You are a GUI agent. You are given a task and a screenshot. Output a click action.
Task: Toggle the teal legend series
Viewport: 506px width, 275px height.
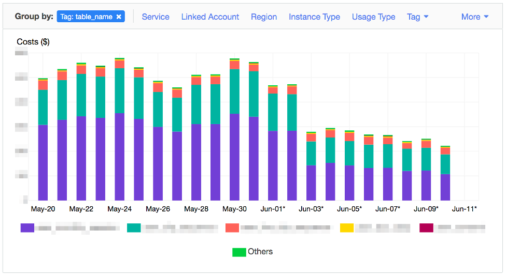[x=134, y=227]
